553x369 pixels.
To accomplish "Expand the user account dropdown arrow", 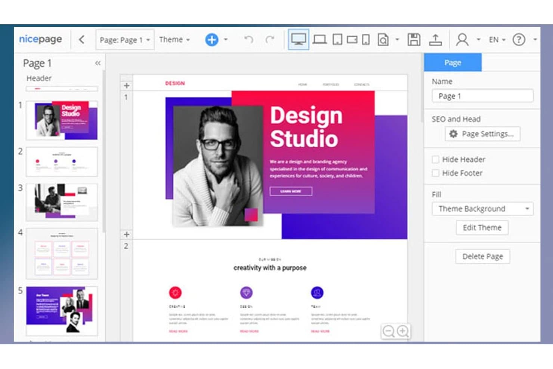I will coord(479,39).
